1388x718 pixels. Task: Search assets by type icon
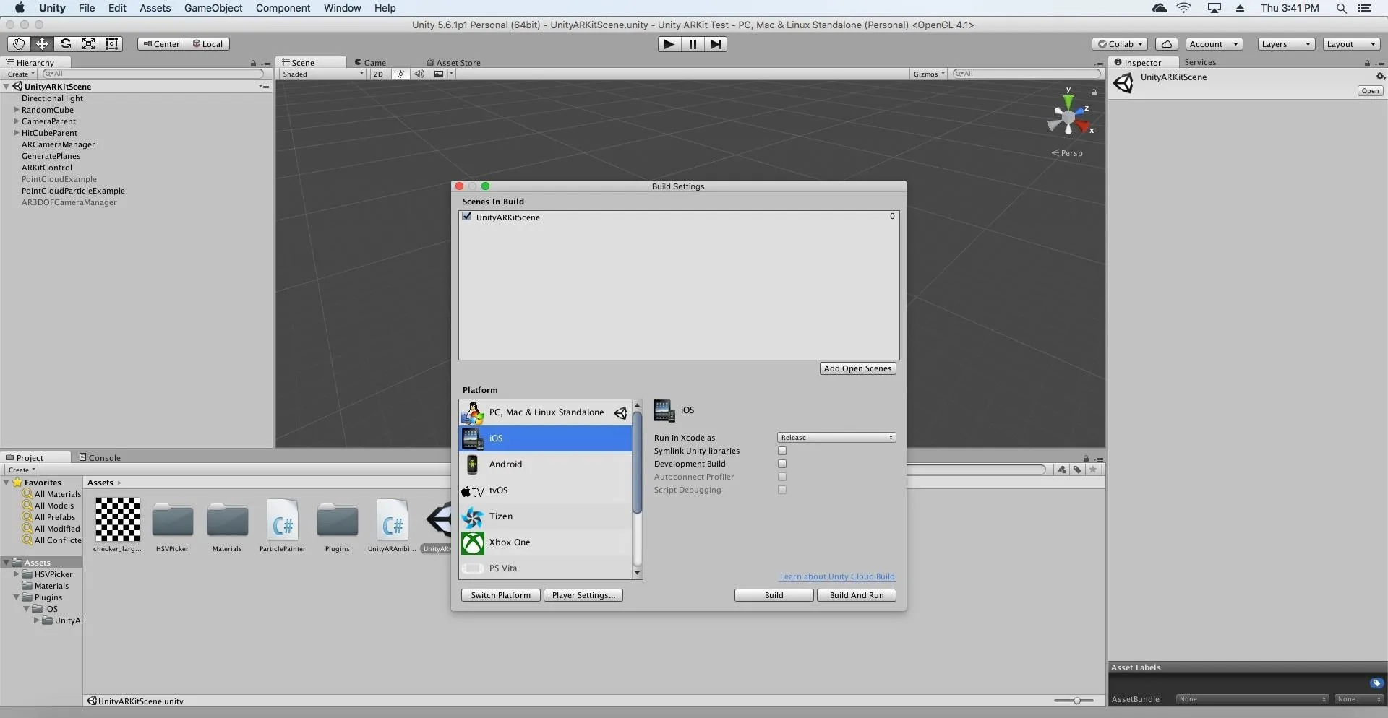pyautogui.click(x=1061, y=470)
